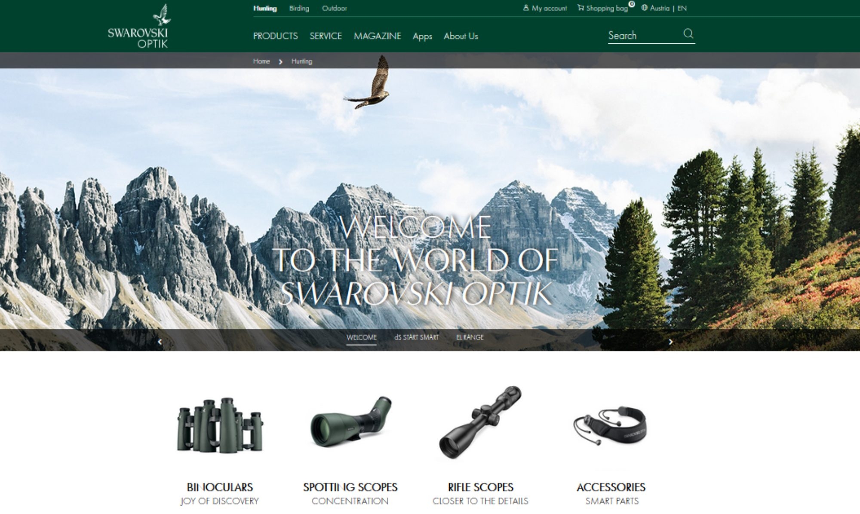This screenshot has width=860, height=514.
Task: Open My account via the person icon
Action: 527,8
